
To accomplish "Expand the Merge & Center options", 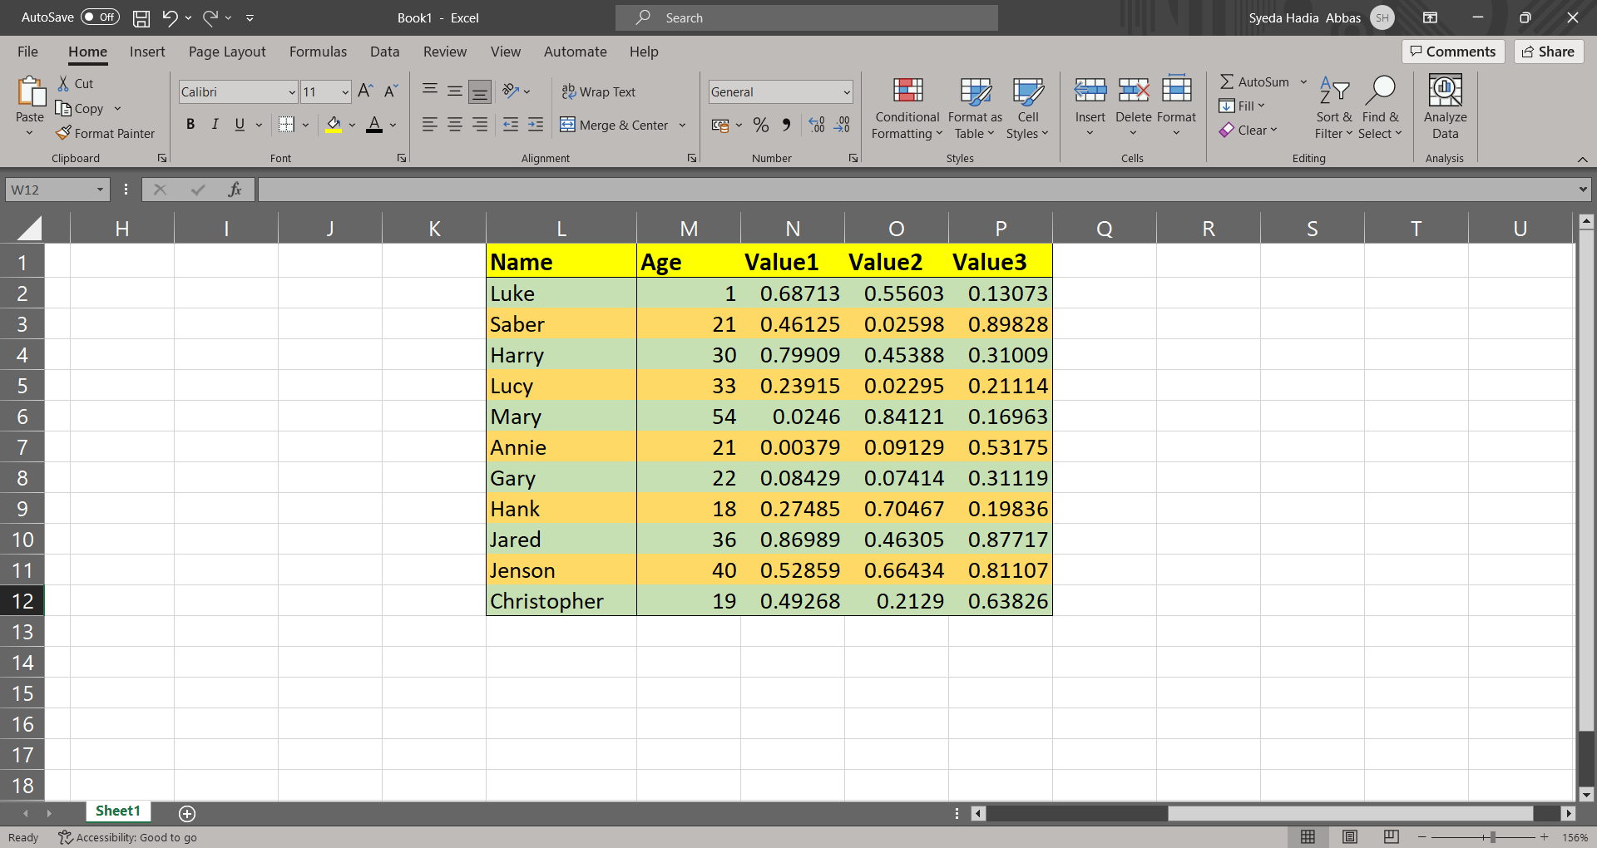I will click(682, 125).
